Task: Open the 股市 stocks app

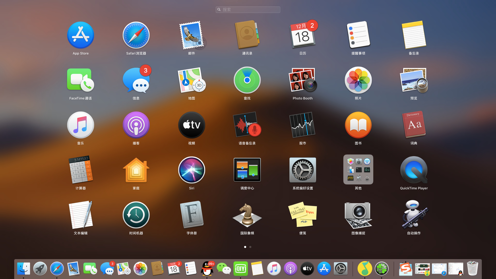Action: tap(303, 125)
